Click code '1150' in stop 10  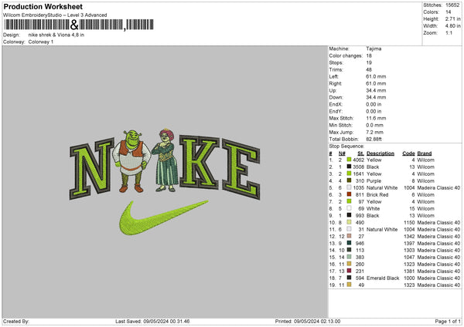(x=410, y=223)
